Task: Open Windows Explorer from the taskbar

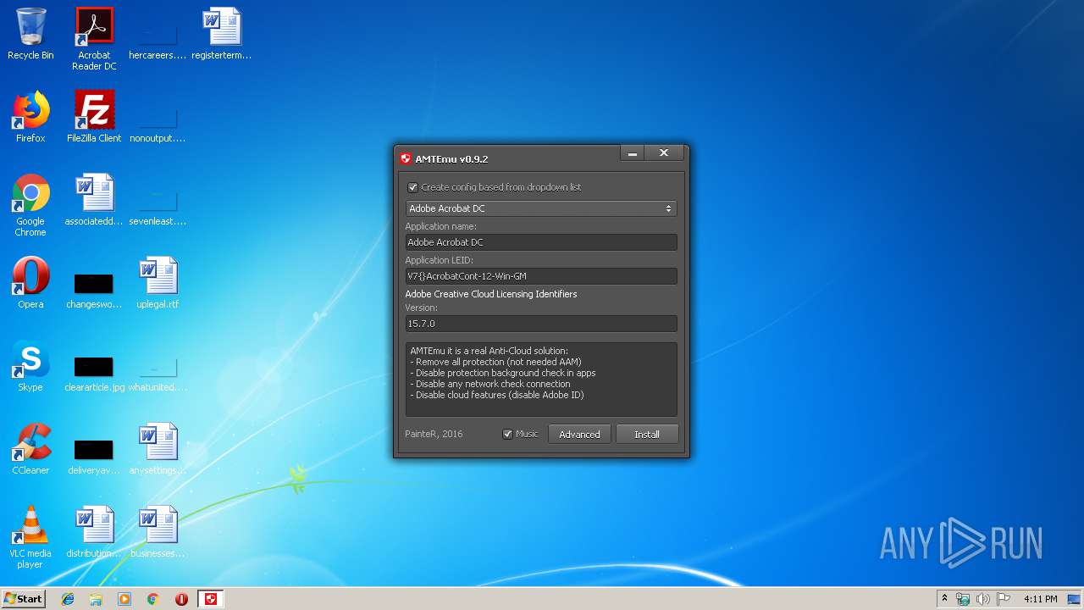Action: click(96, 599)
